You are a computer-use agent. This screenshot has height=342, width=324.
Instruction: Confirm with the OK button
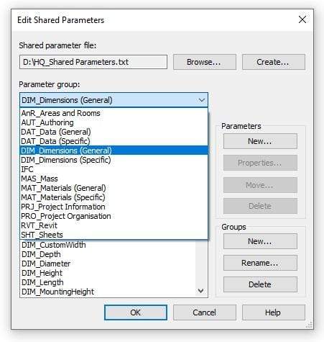pyautogui.click(x=136, y=312)
